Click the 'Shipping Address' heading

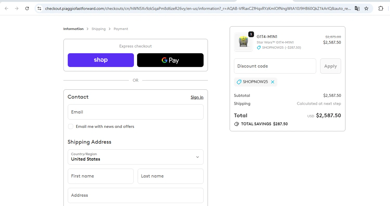pos(89,142)
